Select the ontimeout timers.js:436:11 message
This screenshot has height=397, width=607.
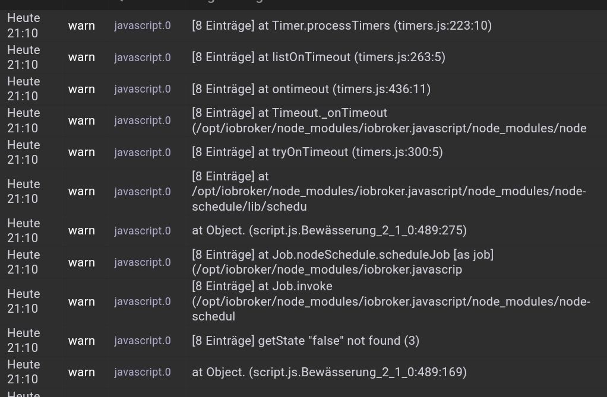[x=311, y=89]
